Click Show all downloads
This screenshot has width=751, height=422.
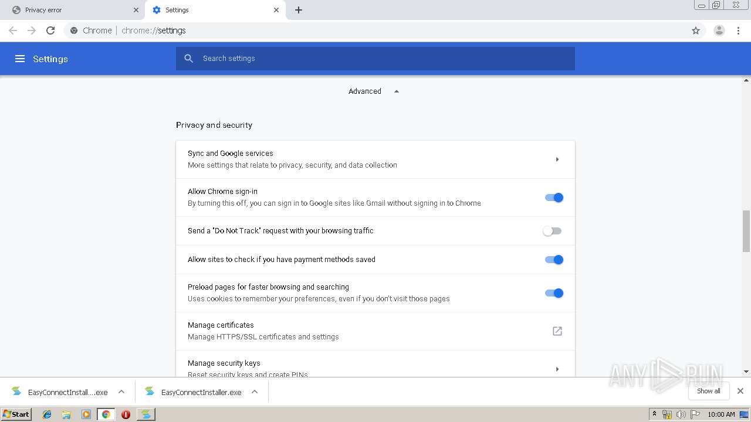[709, 391]
